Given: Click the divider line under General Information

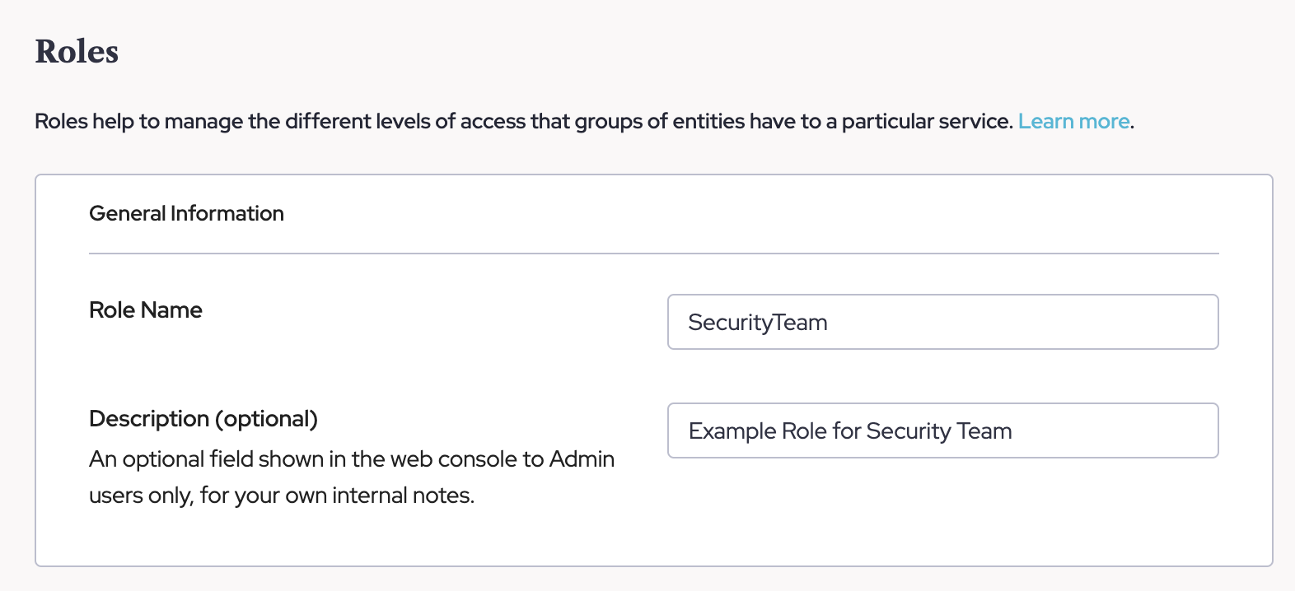Looking at the screenshot, I should pyautogui.click(x=653, y=254).
